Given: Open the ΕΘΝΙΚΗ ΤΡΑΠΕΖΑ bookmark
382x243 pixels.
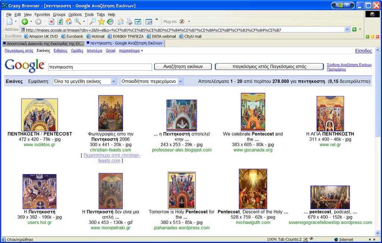Looking at the screenshot, I should (x=125, y=36).
